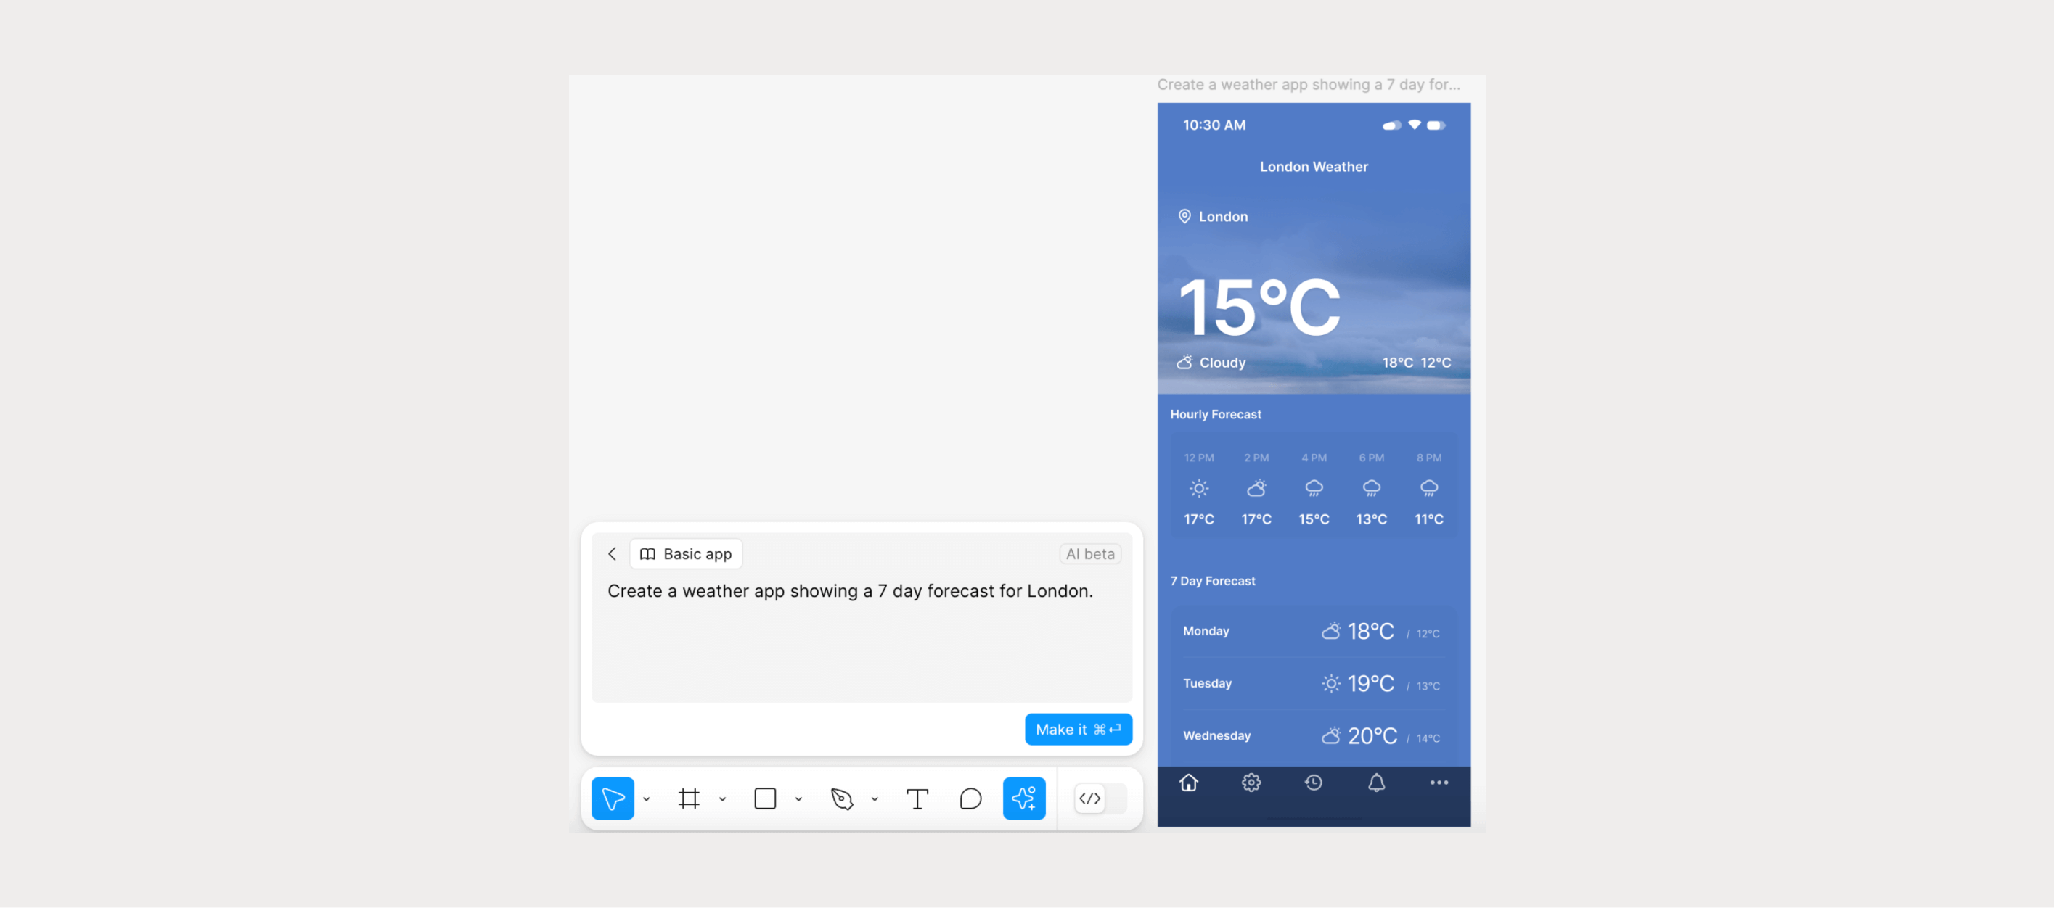Select the Frame tool
Image resolution: width=2054 pixels, height=908 pixels.
click(x=689, y=798)
